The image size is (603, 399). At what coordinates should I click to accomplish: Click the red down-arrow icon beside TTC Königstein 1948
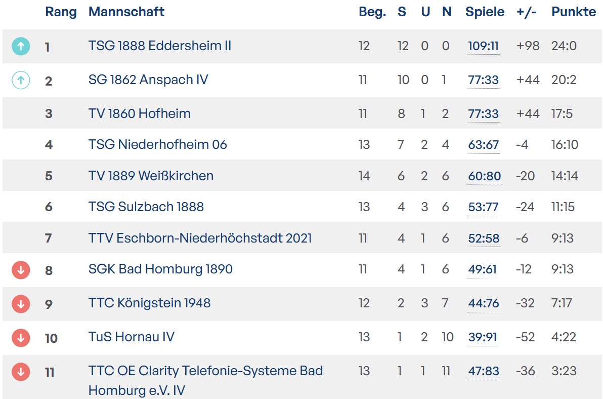(21, 304)
